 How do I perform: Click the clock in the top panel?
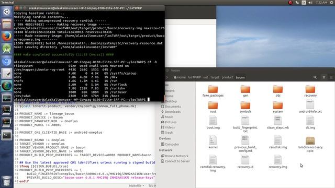click(x=321, y=3)
